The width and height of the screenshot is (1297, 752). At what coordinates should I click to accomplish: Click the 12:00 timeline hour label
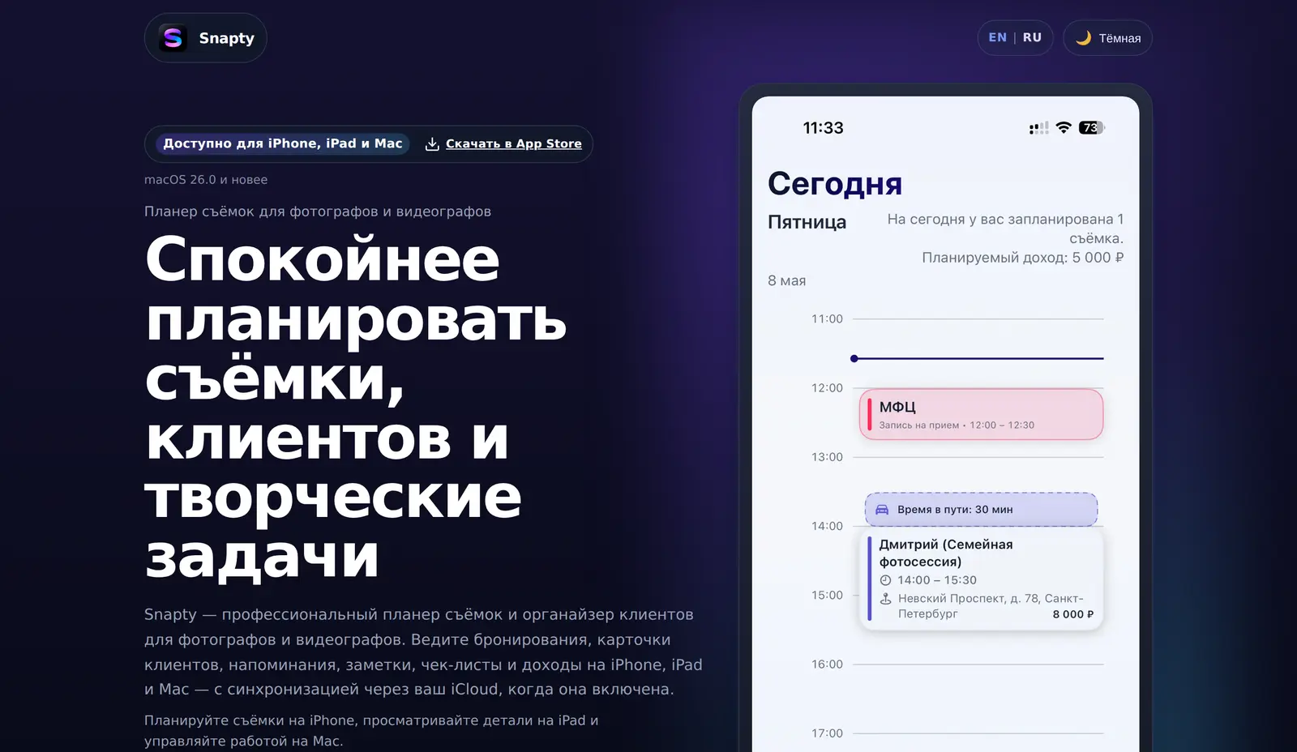(x=827, y=388)
